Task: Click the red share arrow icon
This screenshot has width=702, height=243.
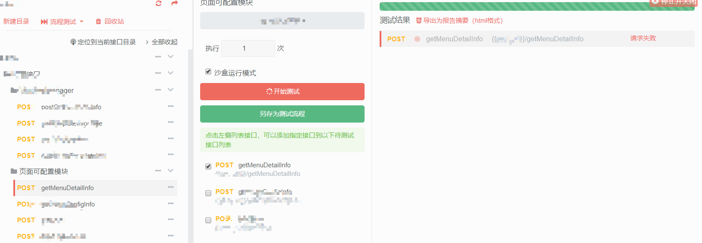Action: (x=174, y=3)
